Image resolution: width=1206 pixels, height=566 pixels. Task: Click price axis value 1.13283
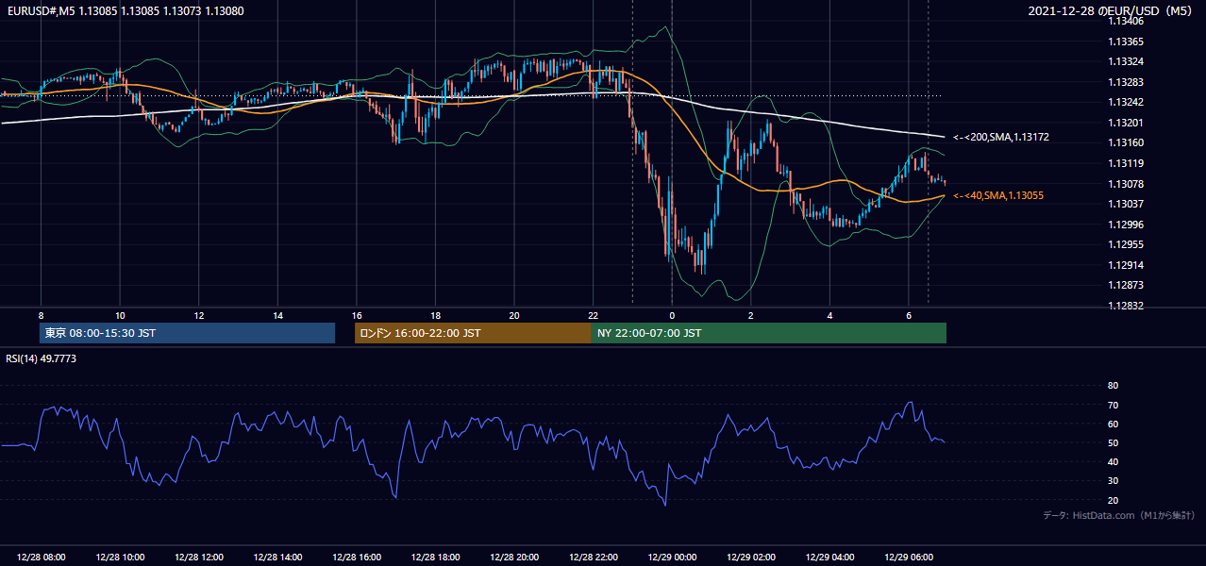[x=1126, y=82]
